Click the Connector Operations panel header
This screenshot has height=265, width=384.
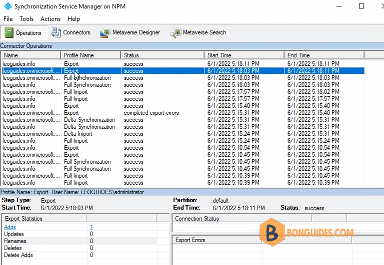[192, 46]
